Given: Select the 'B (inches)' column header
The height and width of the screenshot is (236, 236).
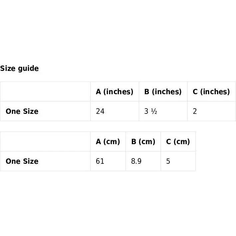Looking at the screenshot, I should coord(163,92).
